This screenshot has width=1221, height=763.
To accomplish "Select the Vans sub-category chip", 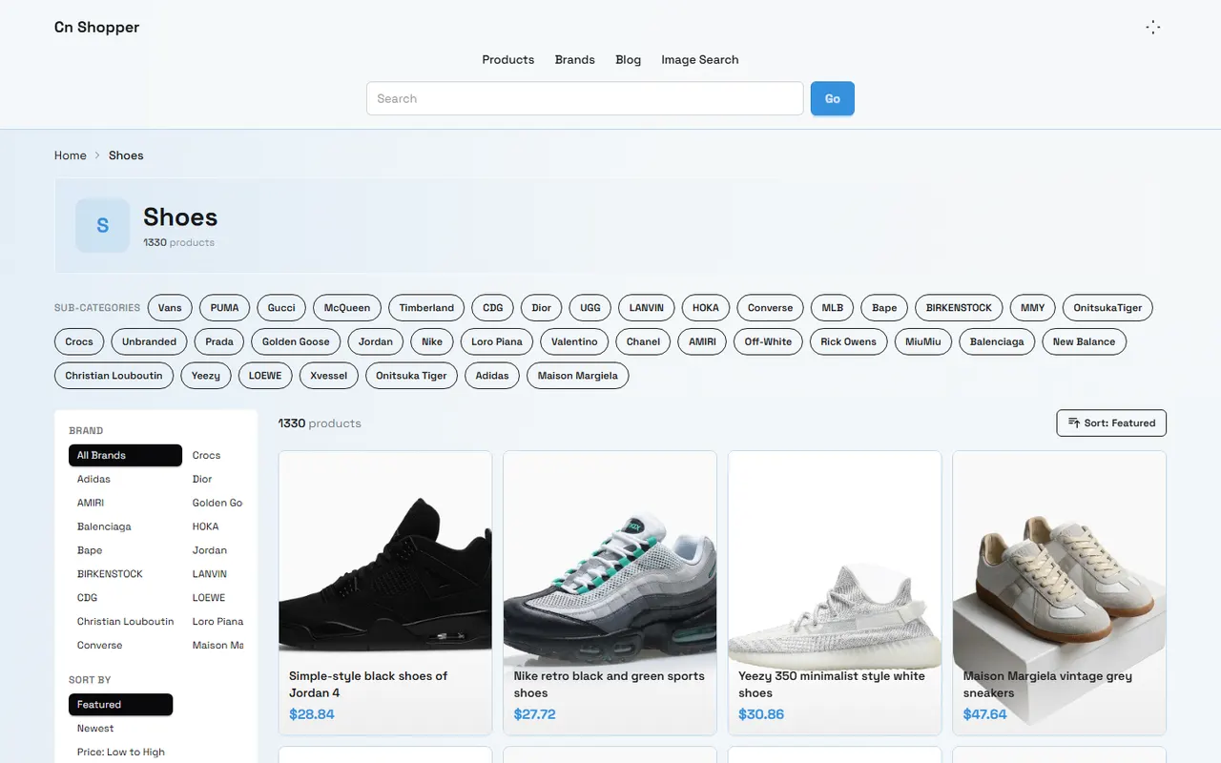I will pos(170,308).
